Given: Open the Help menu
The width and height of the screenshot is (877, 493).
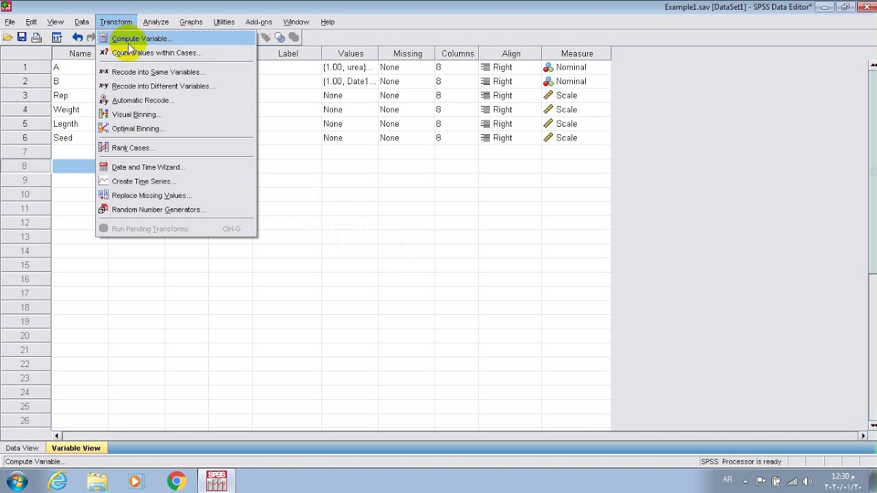Looking at the screenshot, I should pos(328,22).
